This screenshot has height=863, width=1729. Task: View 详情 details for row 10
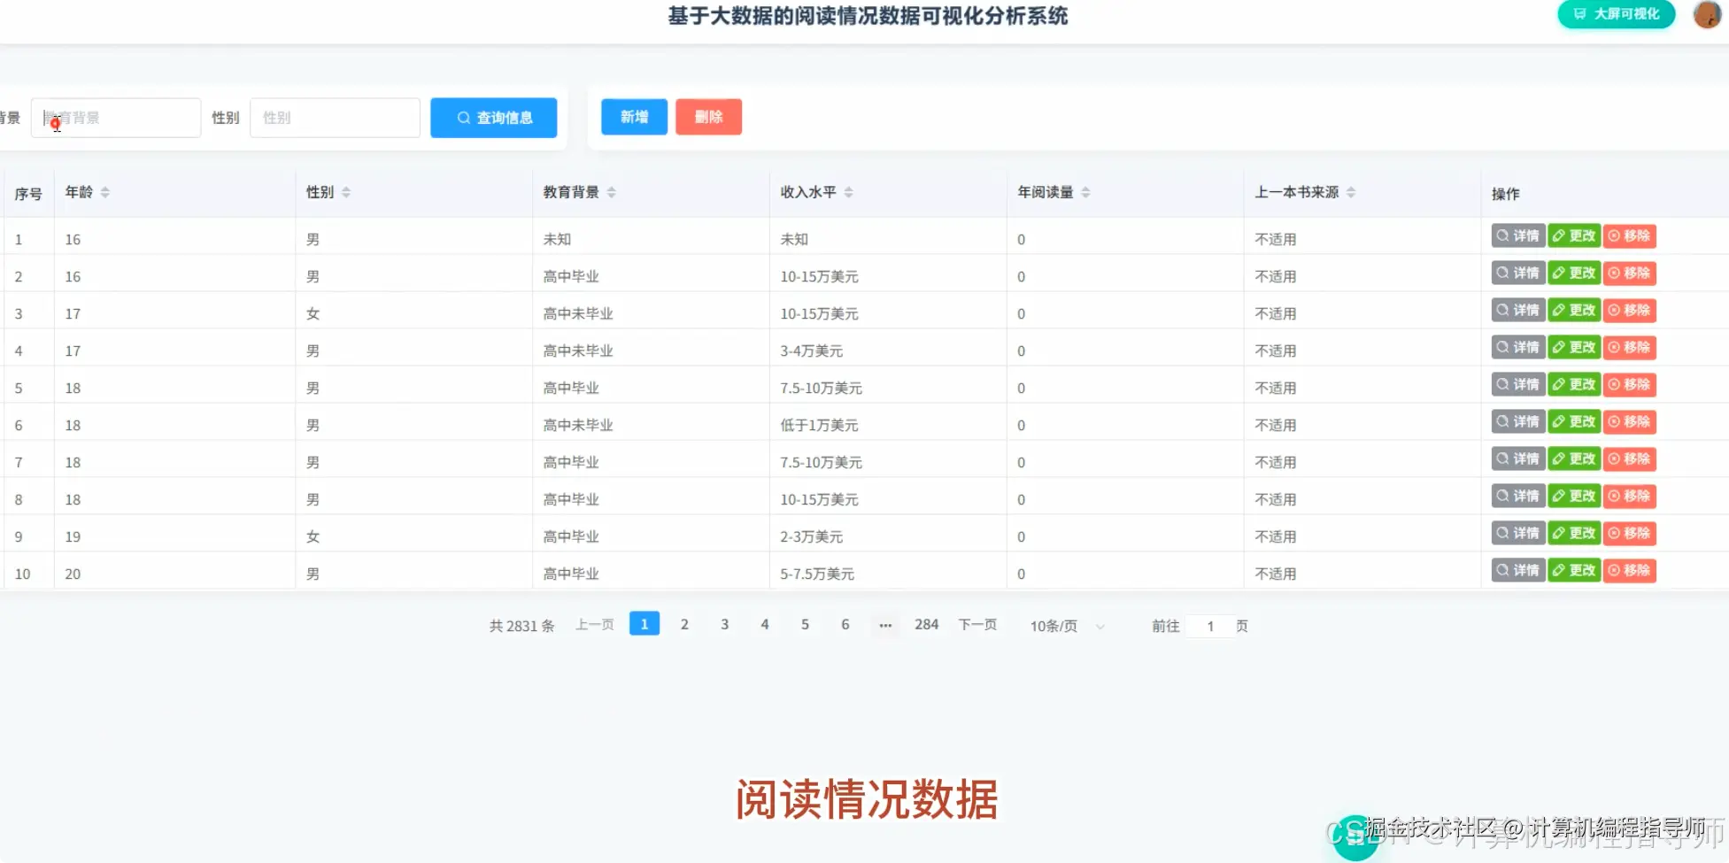click(x=1516, y=570)
